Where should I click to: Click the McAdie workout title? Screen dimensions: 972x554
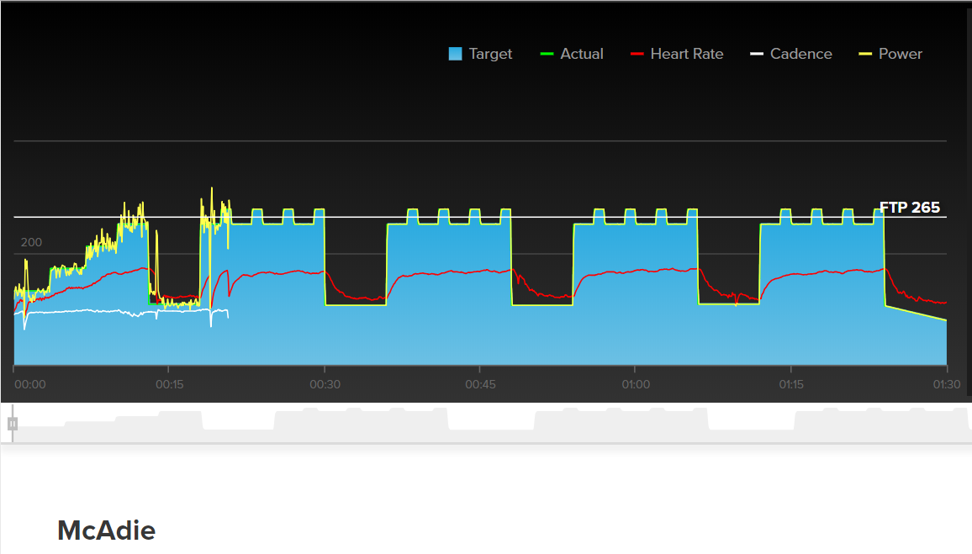(x=107, y=530)
